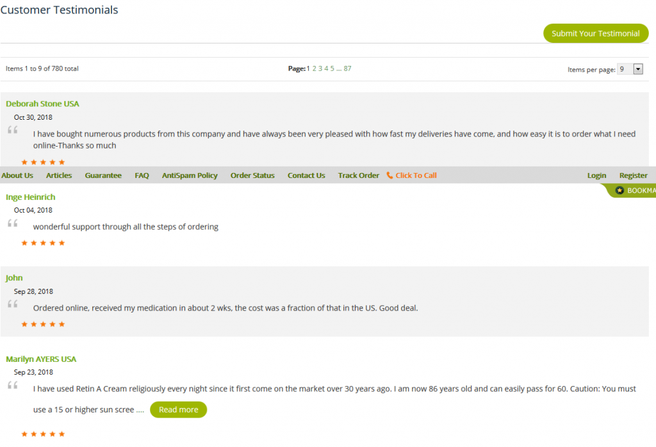
Task: Open the FAQ page
Action: tap(142, 175)
